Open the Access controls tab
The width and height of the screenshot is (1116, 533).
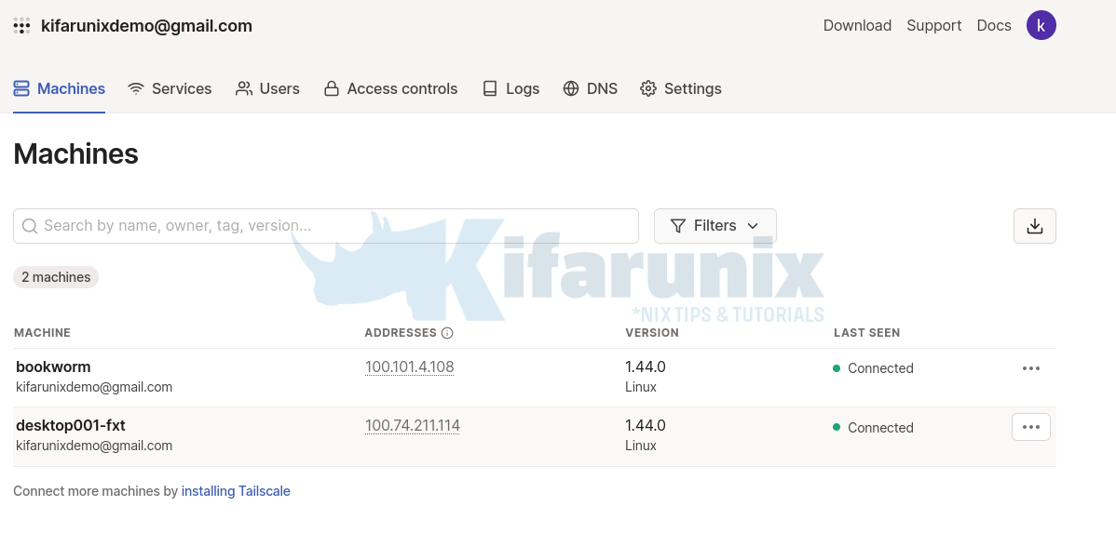click(x=390, y=89)
